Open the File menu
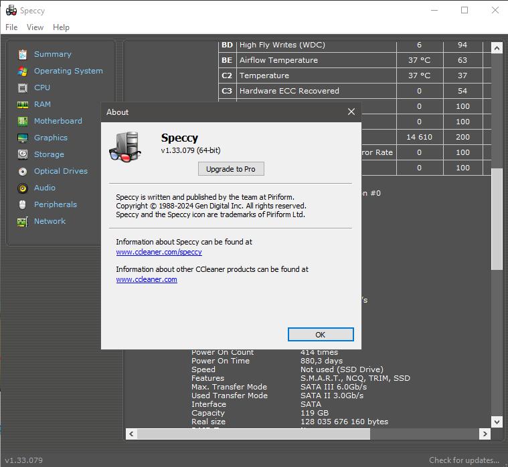 click(x=11, y=27)
